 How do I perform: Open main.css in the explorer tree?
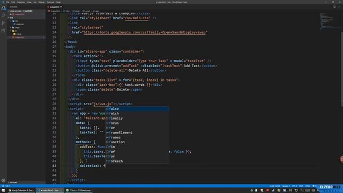(20, 24)
